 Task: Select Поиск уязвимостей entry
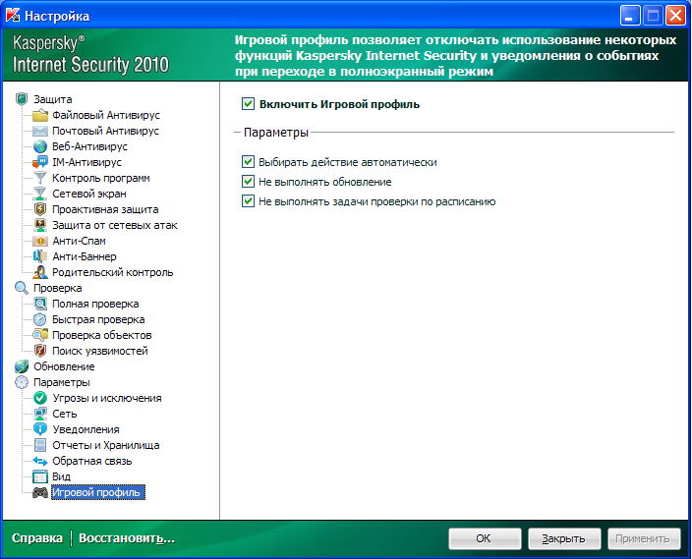click(100, 351)
